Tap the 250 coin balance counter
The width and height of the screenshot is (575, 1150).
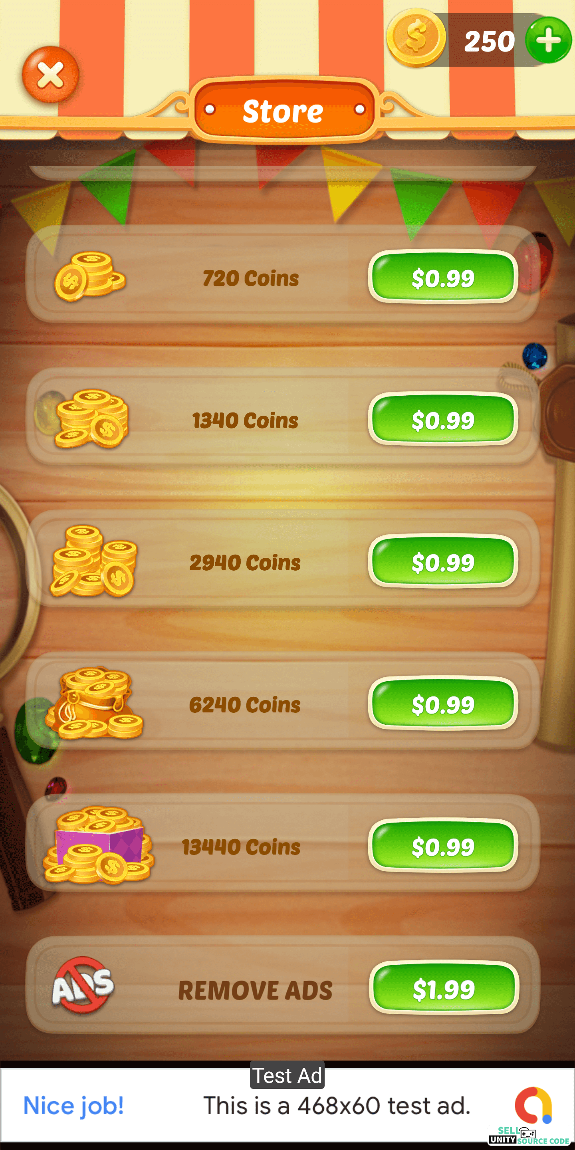coord(489,41)
